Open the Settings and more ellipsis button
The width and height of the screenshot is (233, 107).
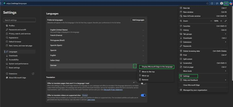226,3
